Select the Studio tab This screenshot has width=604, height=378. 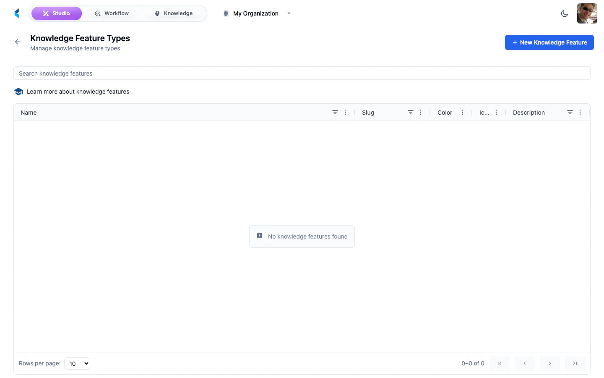pos(57,13)
